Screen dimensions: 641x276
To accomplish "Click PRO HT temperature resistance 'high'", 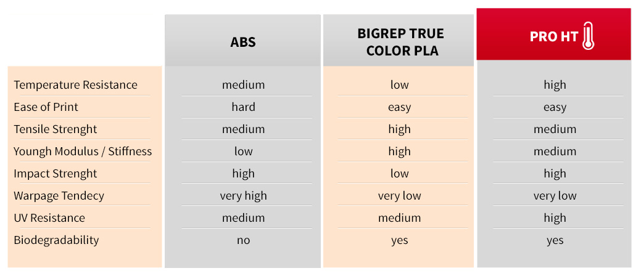I will [x=555, y=85].
